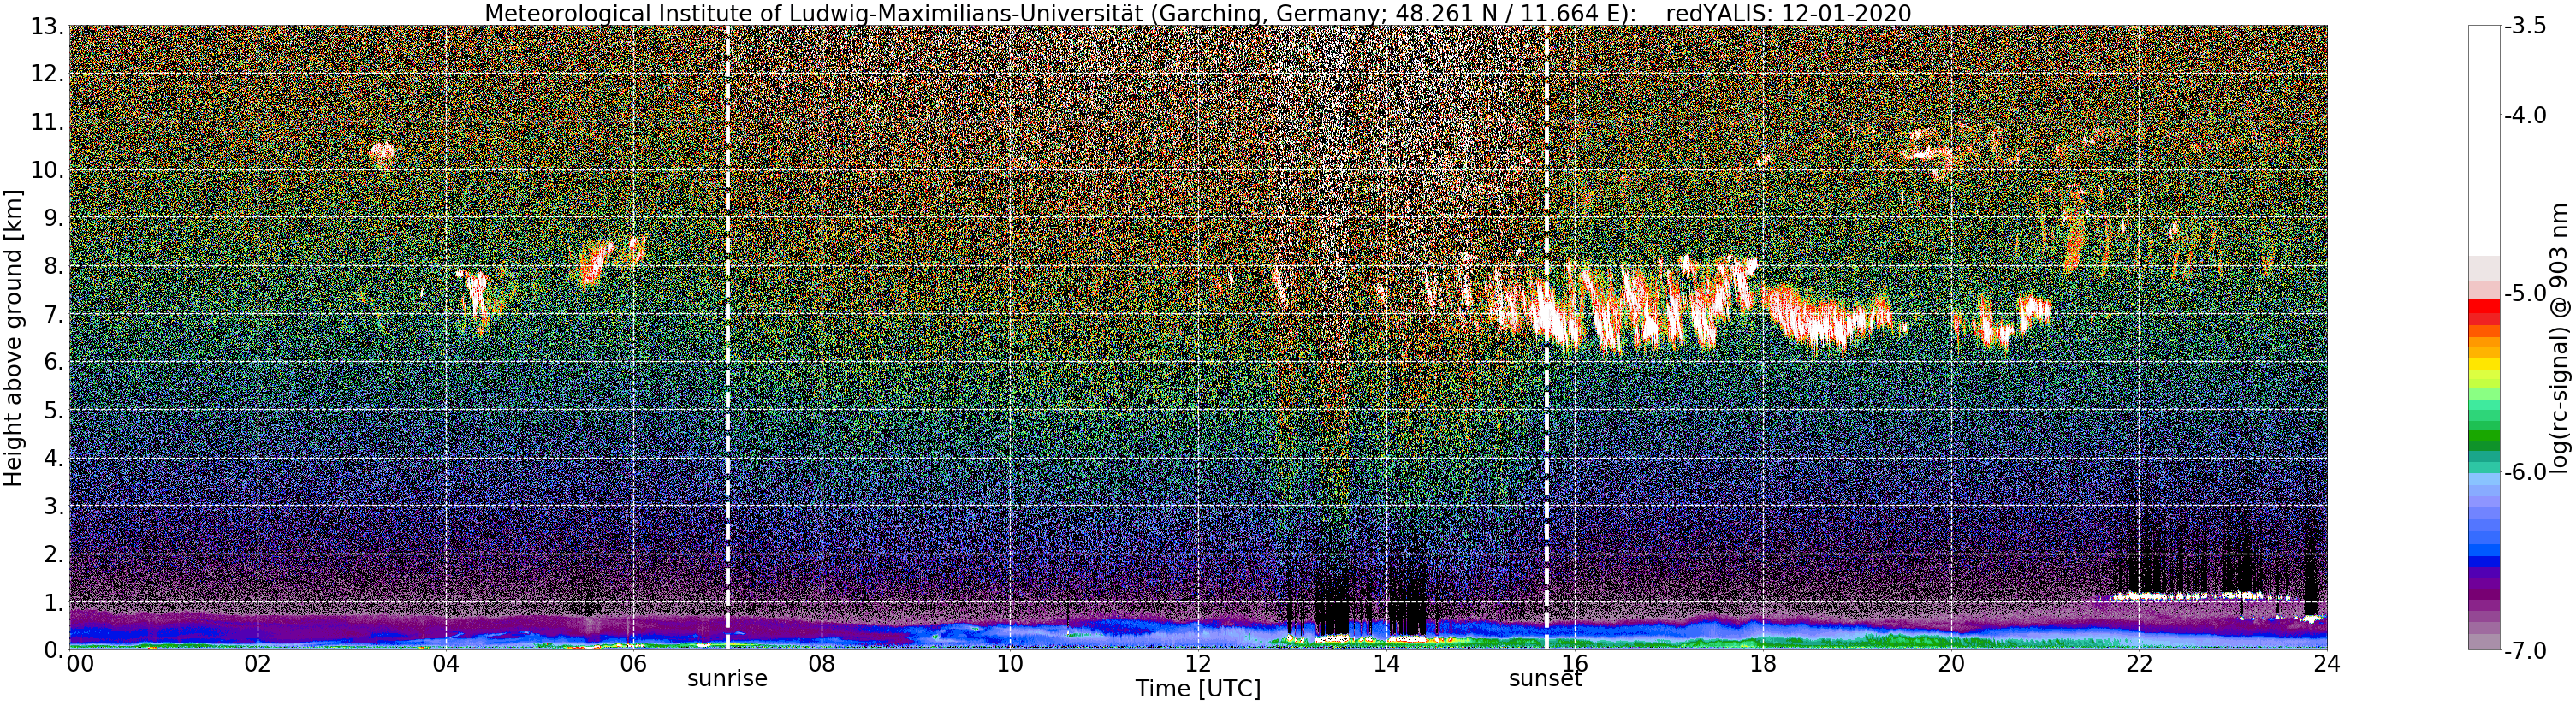Click the y-axis tick label '3.'
This screenshot has width=2576, height=705.
(x=53, y=506)
